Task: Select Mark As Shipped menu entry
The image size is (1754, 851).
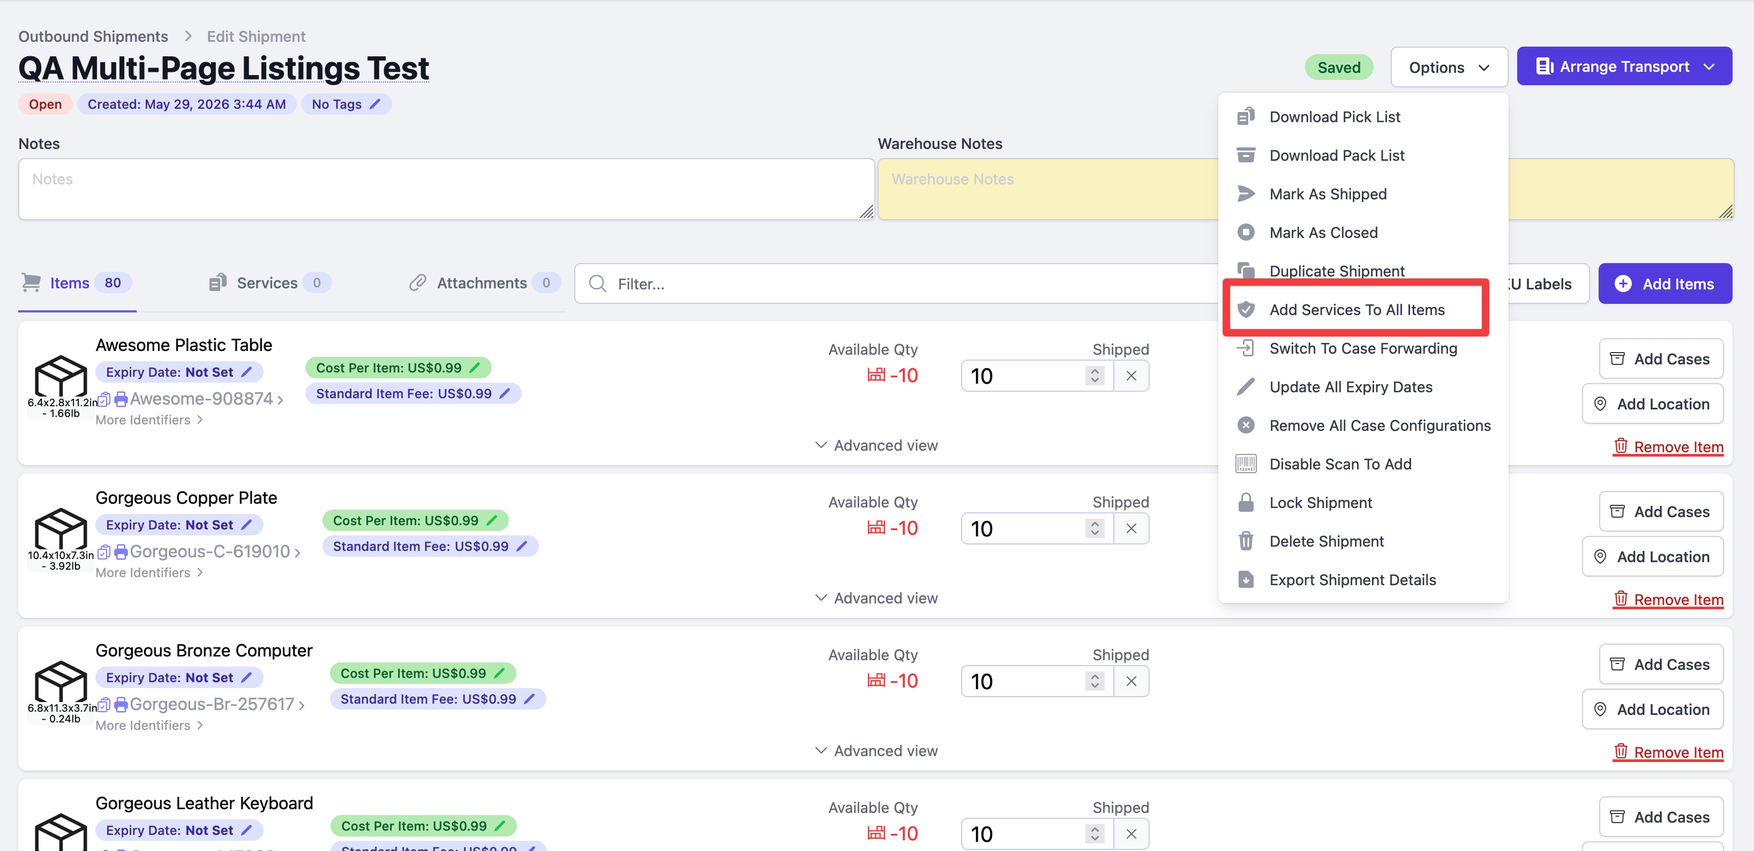Action: 1362,194
